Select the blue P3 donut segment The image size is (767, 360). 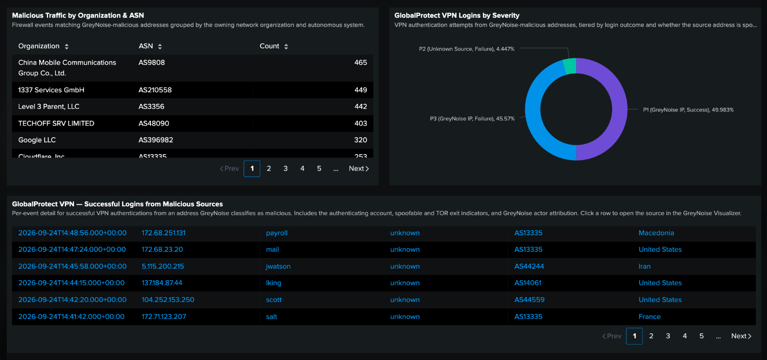pos(533,111)
